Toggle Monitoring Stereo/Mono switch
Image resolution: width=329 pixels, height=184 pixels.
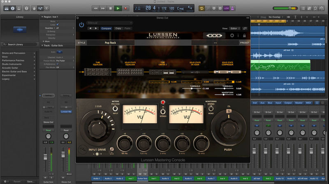tap(211, 108)
